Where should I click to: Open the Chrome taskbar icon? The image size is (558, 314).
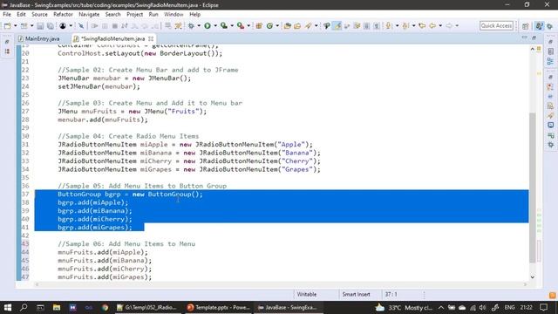click(x=105, y=307)
